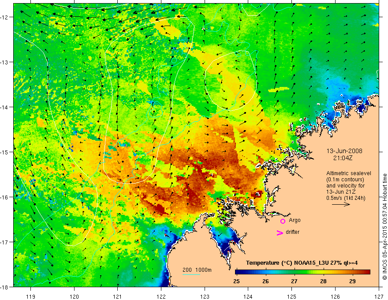Click the '0.5m/s (1kt 24h)' text
The height and width of the screenshot is (300, 388).
coord(346,198)
